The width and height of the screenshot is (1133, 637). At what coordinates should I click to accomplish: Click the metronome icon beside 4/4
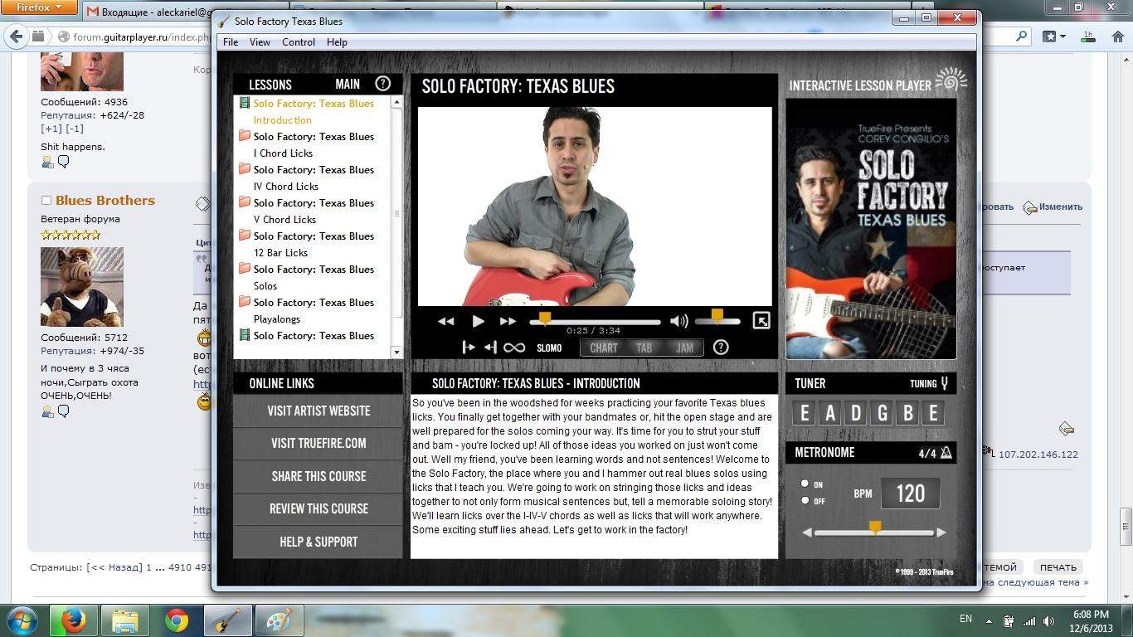pyautogui.click(x=946, y=452)
